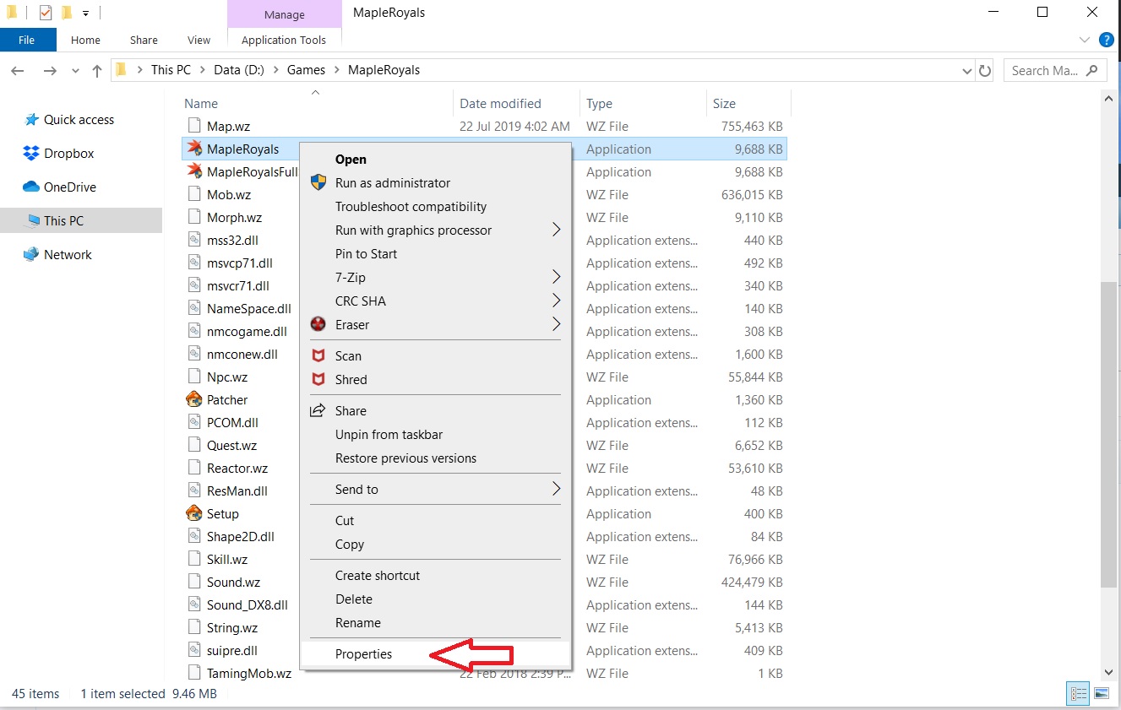
Task: Expand the ribbon chevron
Action: (1085, 40)
